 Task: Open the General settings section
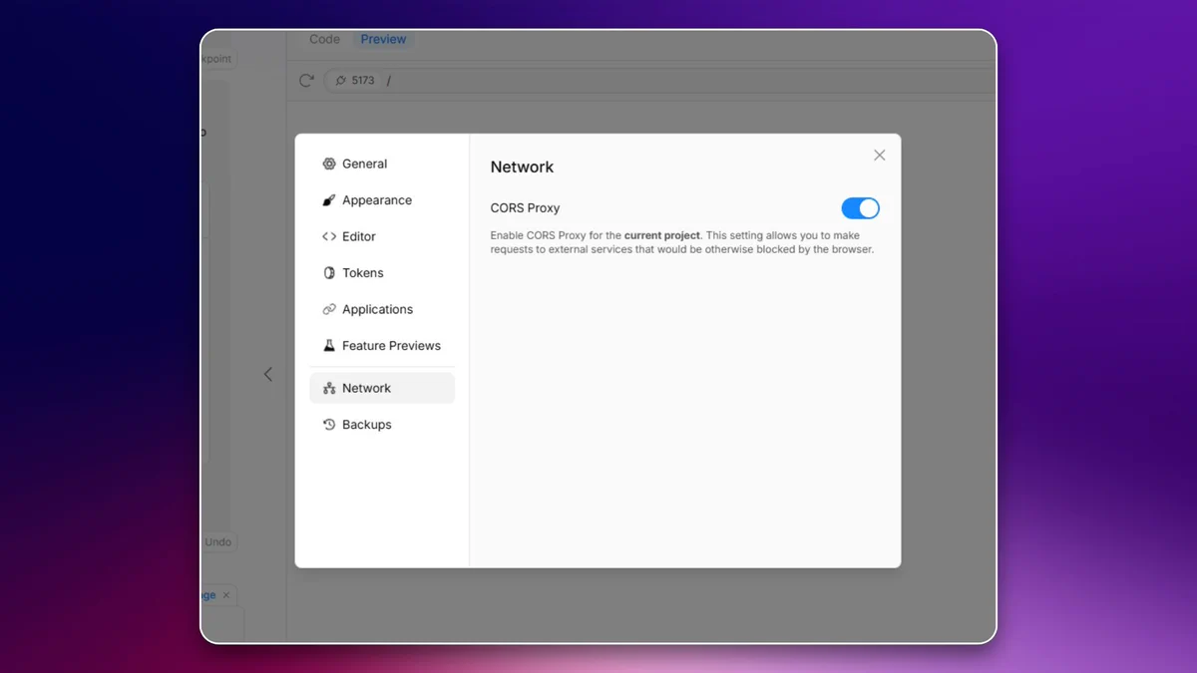(x=382, y=164)
